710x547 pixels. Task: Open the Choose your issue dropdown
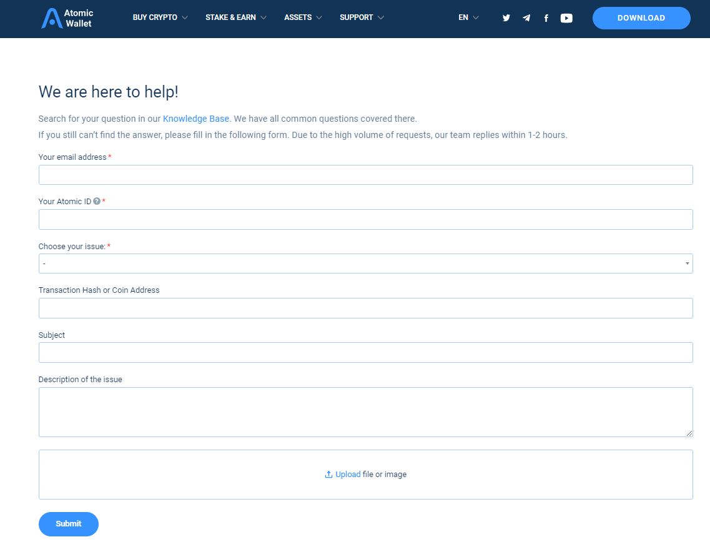tap(365, 264)
